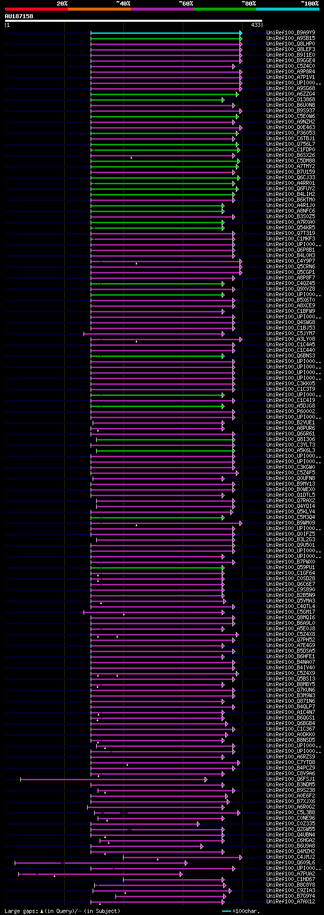This screenshot has width=324, height=915.
Task: Click label UniRef100_A4R1J0
Action: pos(291,206)
